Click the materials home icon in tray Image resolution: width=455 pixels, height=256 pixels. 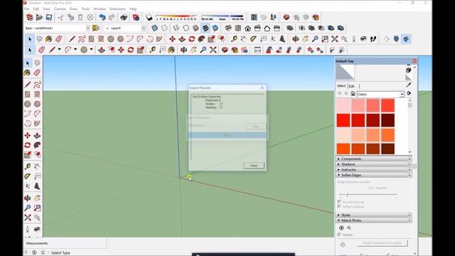click(353, 94)
